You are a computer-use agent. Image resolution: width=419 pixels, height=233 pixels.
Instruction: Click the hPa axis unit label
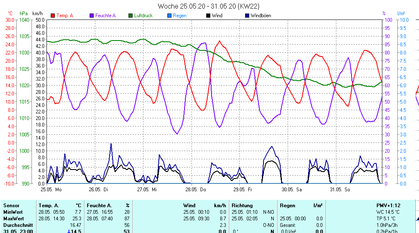24,14
